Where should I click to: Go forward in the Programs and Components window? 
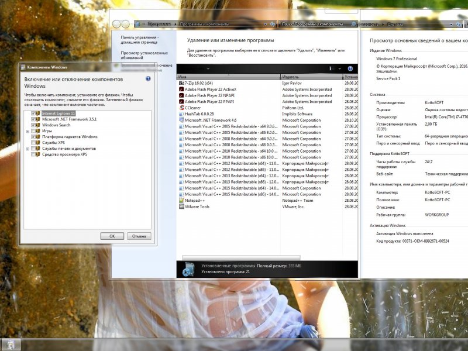(x=126, y=24)
